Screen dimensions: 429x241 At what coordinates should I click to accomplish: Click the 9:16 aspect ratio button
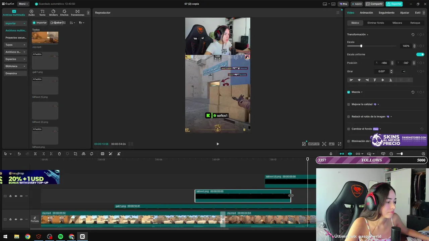point(331,144)
